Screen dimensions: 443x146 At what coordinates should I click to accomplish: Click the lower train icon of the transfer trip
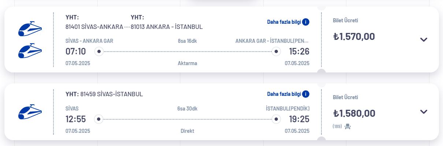pyautogui.click(x=30, y=51)
